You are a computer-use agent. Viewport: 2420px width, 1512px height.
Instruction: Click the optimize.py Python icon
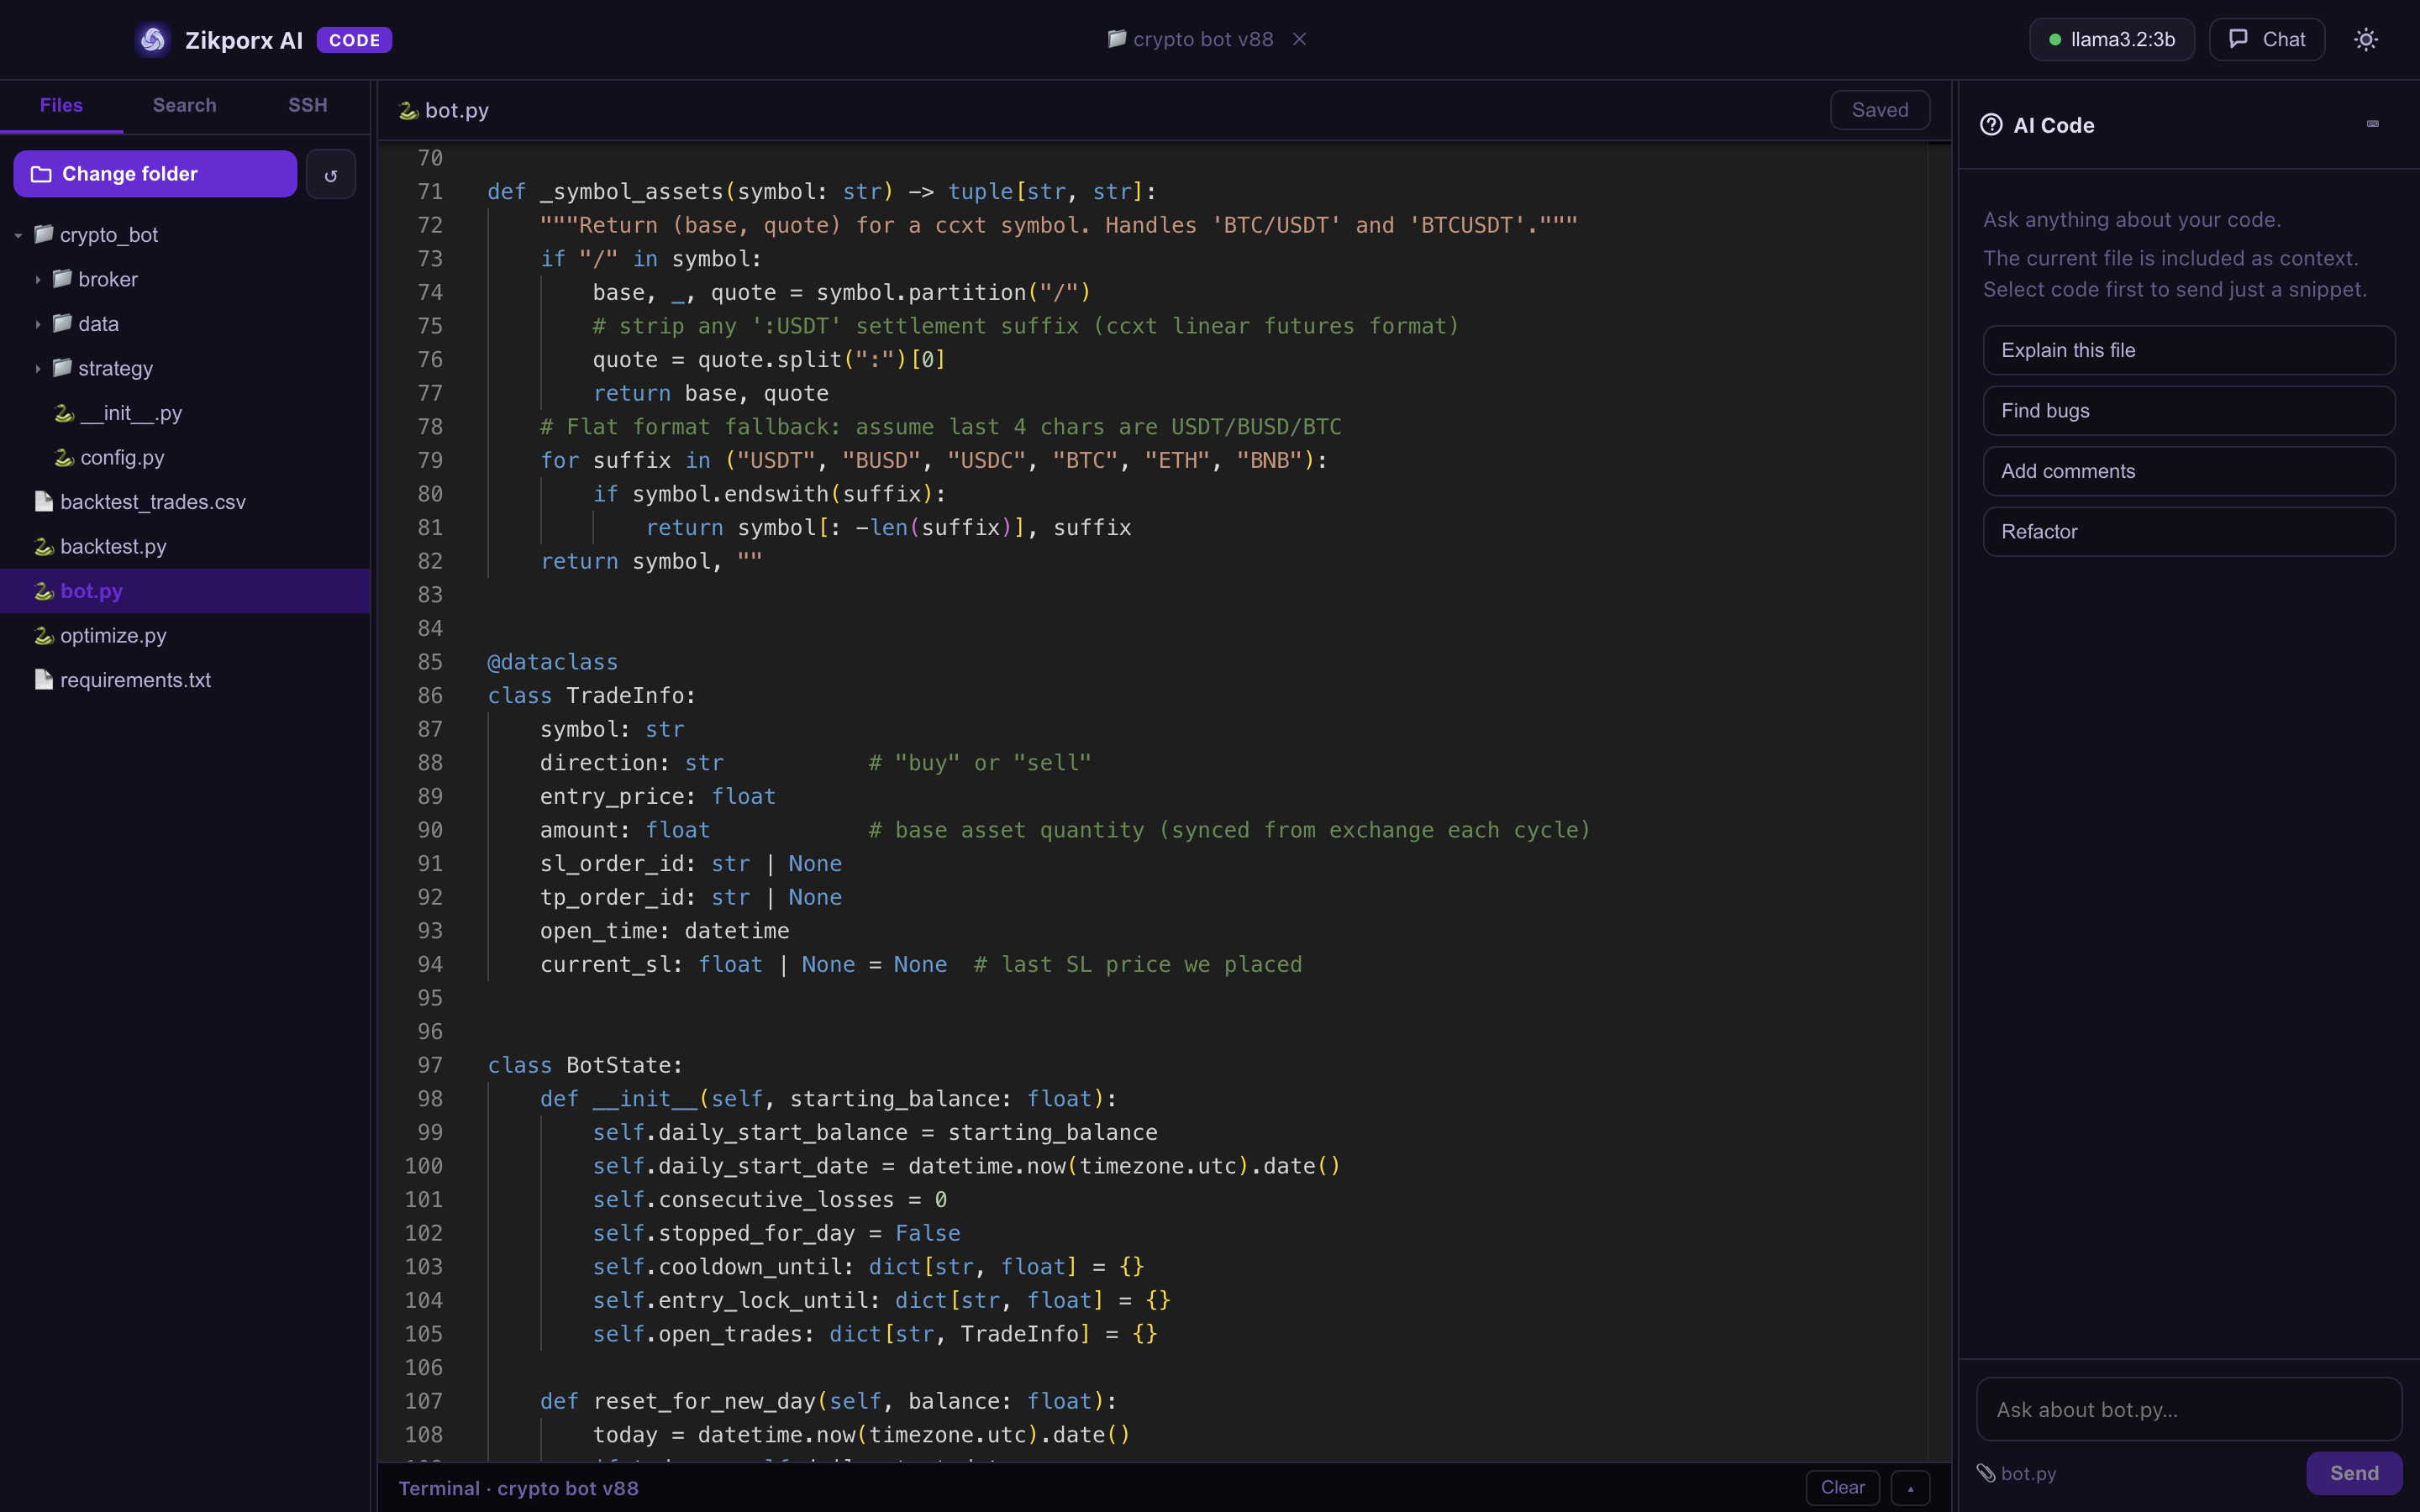click(x=44, y=635)
